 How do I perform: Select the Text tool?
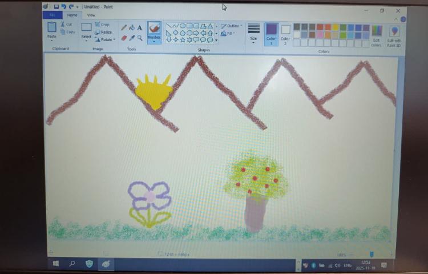pyautogui.click(x=140, y=28)
